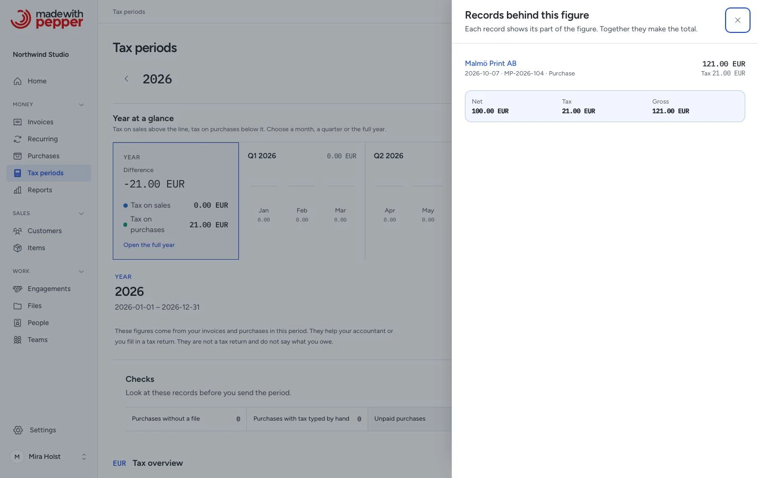Open Malmö Print AB record link

point(490,63)
